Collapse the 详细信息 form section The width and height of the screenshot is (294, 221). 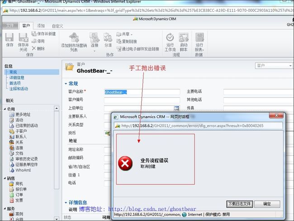pyautogui.click(x=66, y=203)
